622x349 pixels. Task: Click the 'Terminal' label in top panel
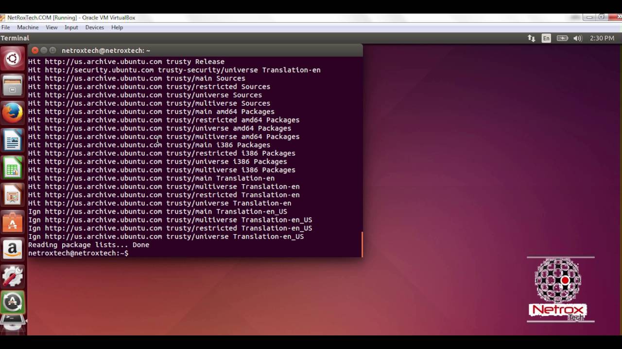click(15, 38)
